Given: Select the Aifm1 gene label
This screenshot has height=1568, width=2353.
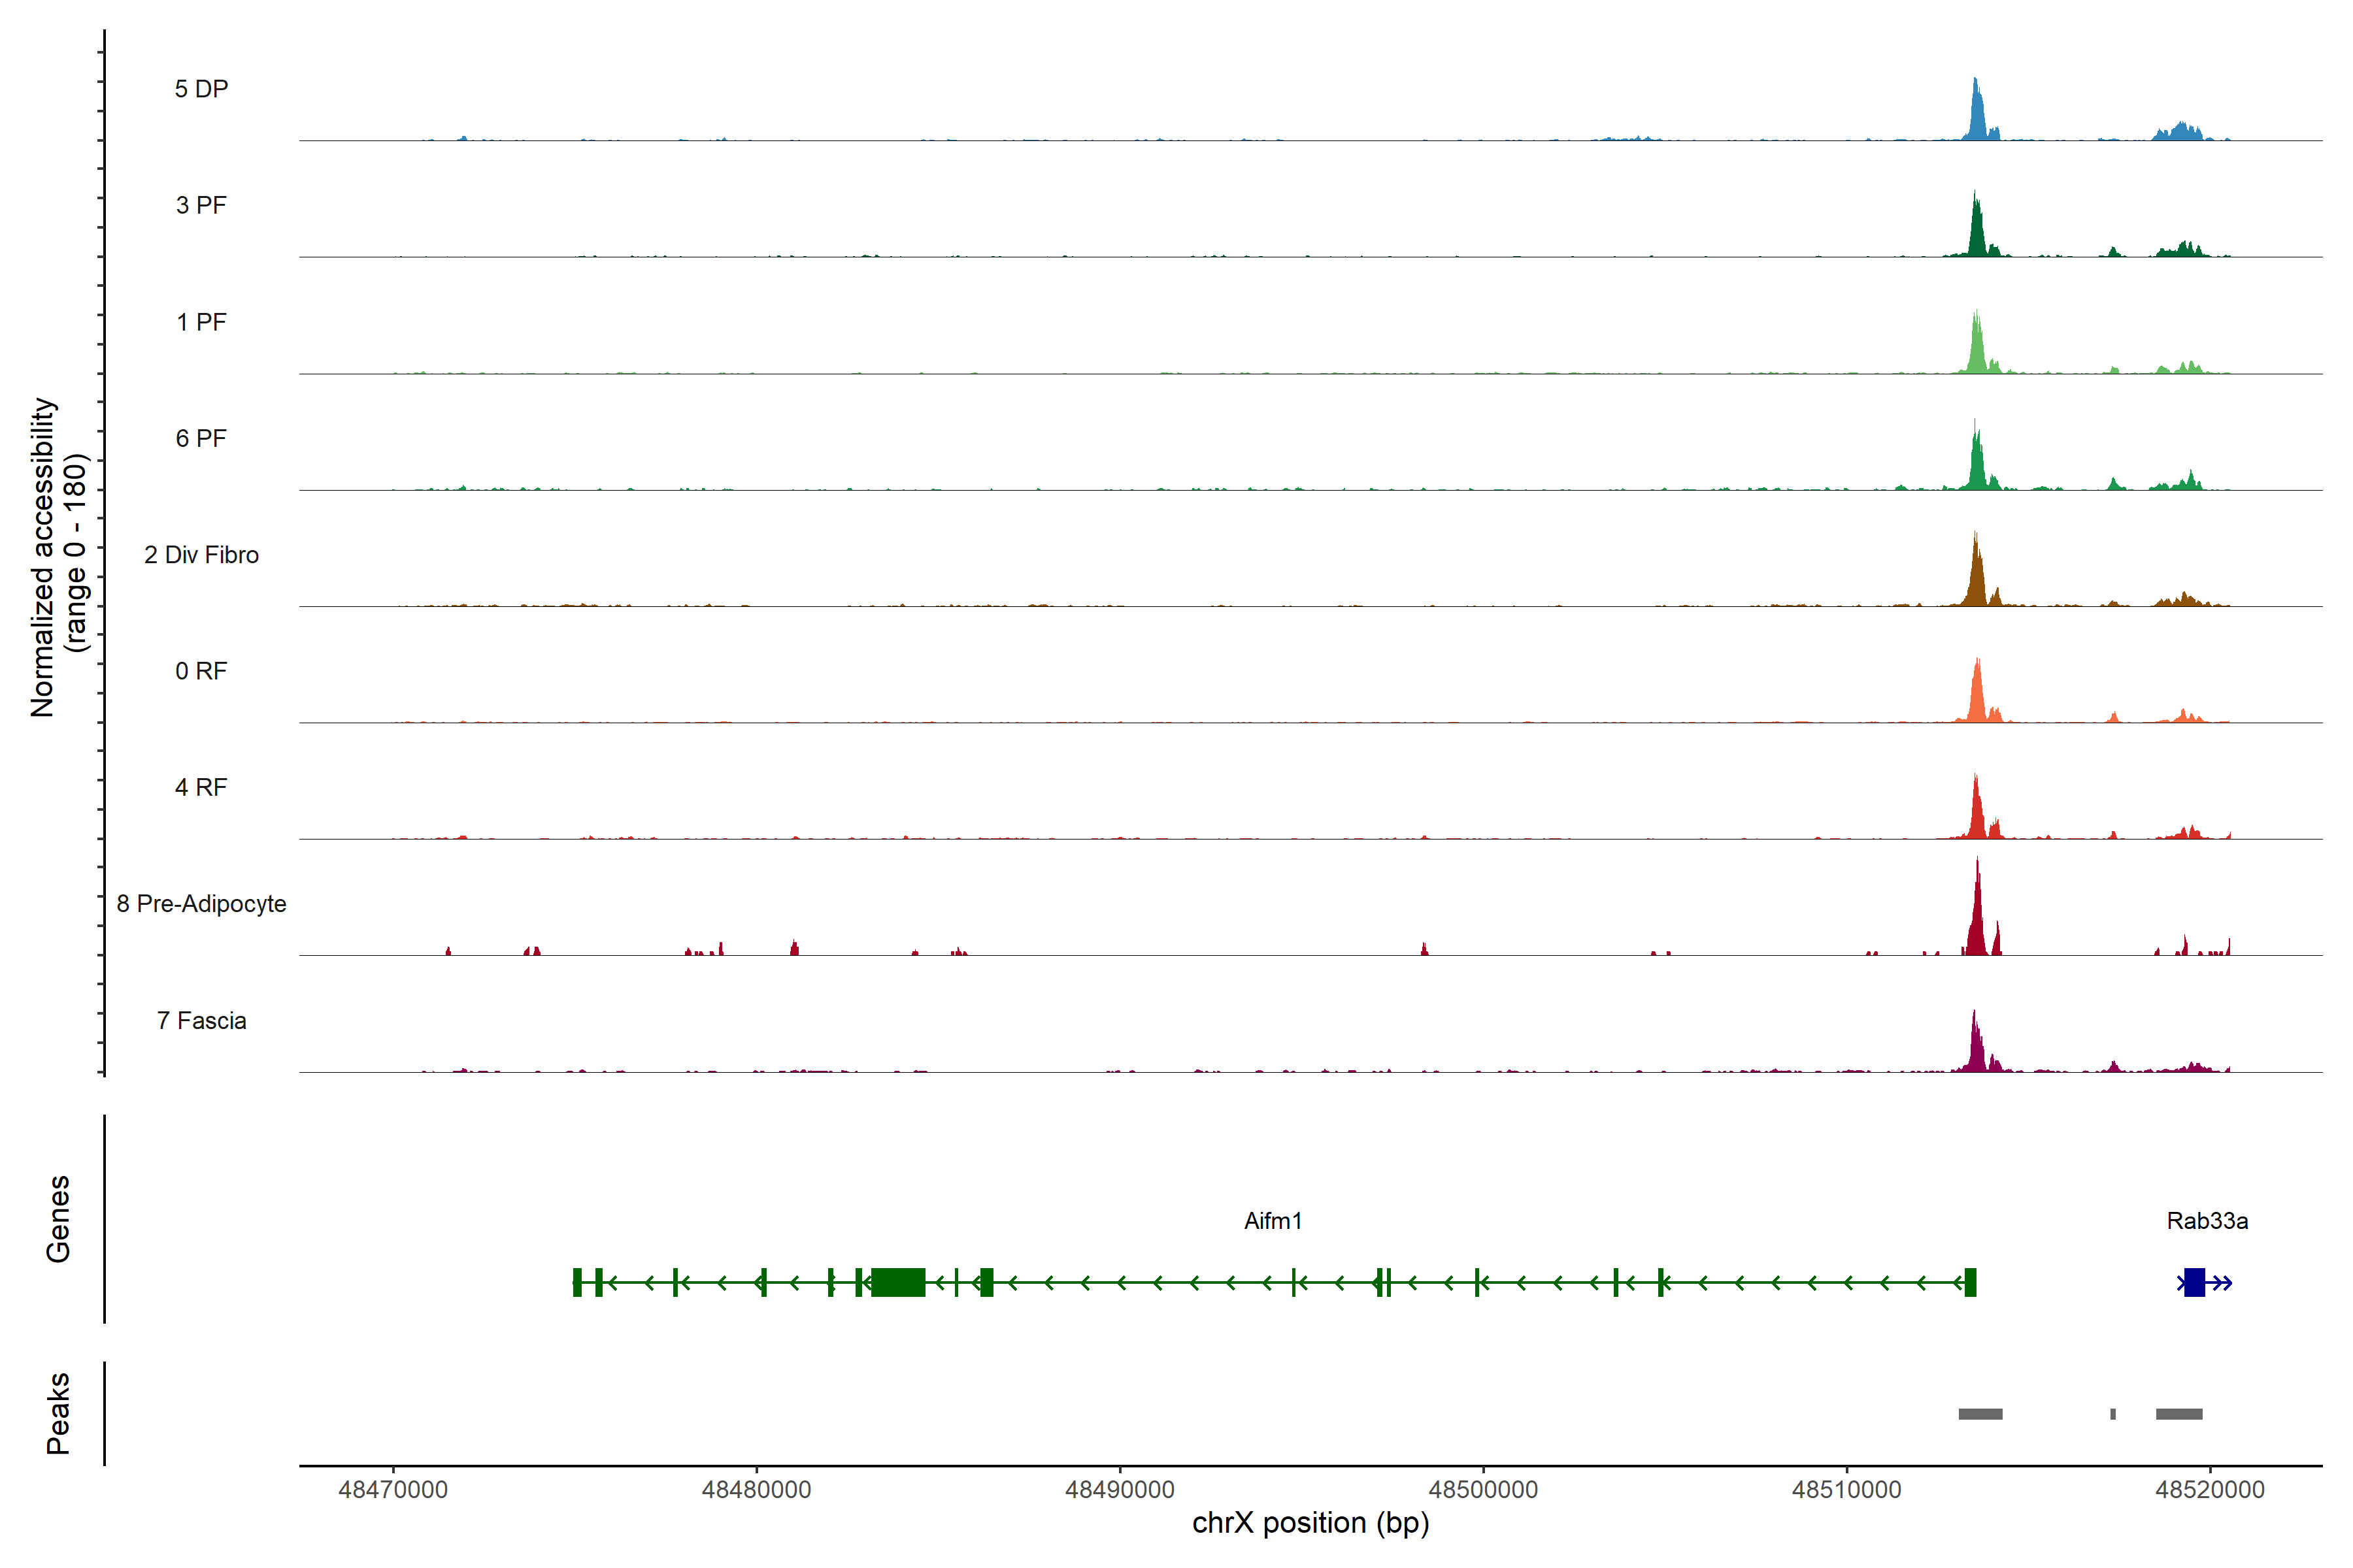Looking at the screenshot, I should pos(1273,1221).
